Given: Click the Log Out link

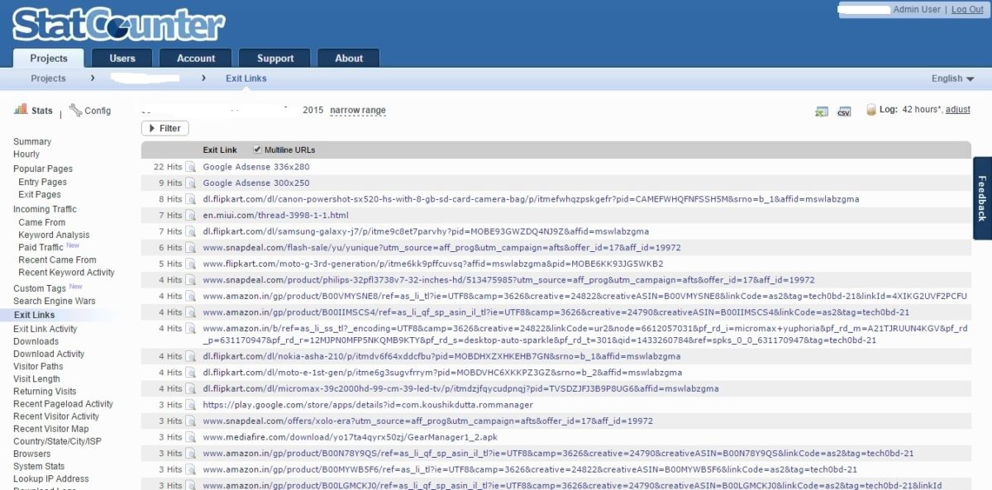Looking at the screenshot, I should (x=967, y=10).
